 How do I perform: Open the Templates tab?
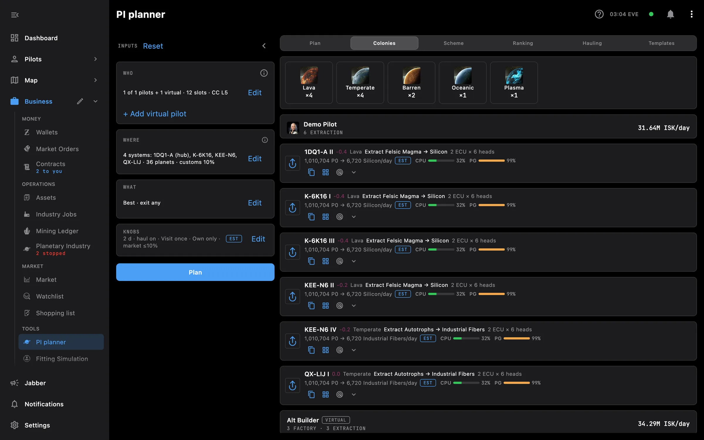pos(661,43)
